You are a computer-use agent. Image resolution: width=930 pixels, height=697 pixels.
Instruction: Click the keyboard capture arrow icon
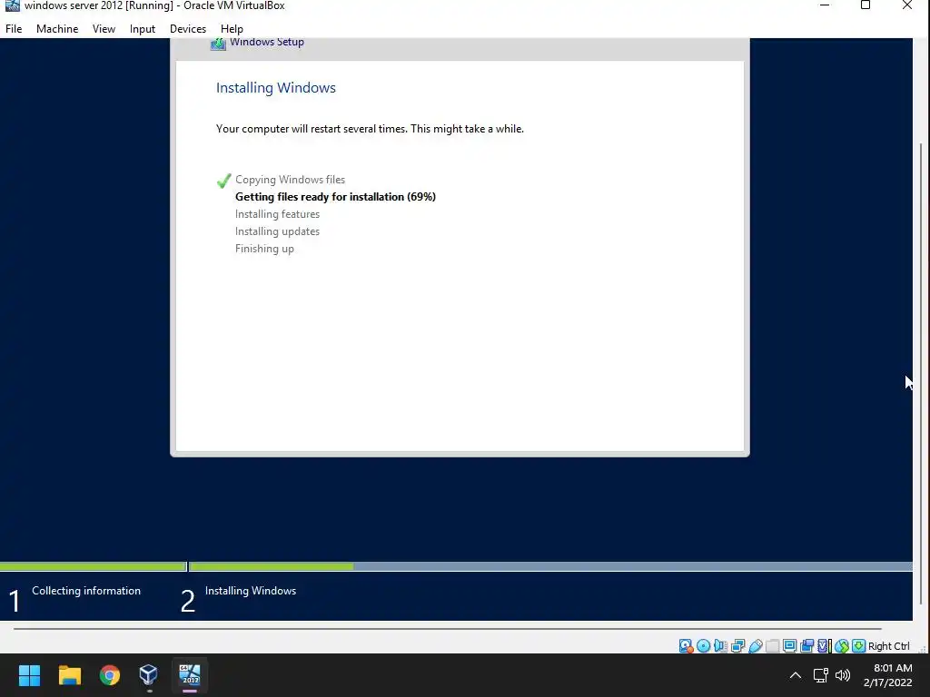pos(858,646)
